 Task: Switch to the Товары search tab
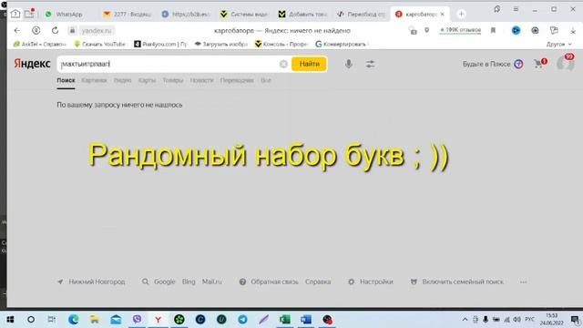(x=173, y=80)
